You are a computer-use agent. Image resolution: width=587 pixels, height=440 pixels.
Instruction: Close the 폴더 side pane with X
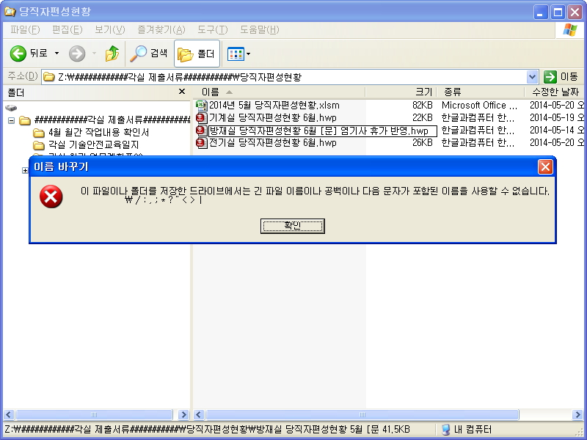(182, 92)
